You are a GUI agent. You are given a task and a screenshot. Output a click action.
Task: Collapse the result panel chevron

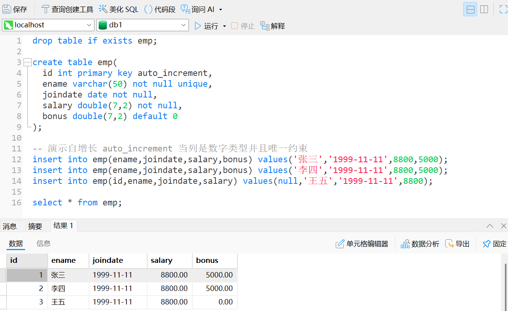(490, 226)
